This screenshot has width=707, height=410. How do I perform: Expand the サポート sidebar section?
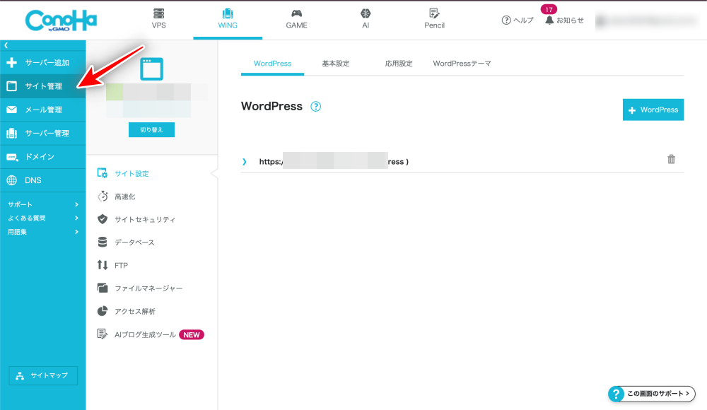(42, 204)
